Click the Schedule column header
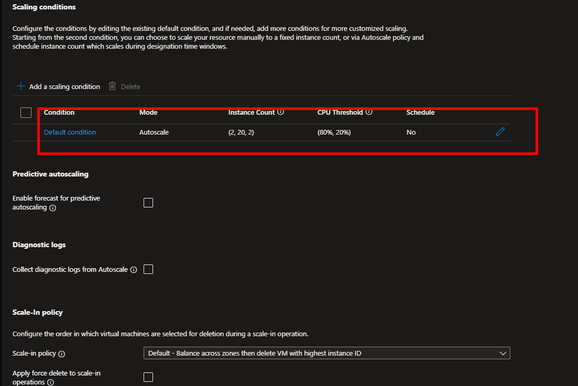 tap(420, 113)
